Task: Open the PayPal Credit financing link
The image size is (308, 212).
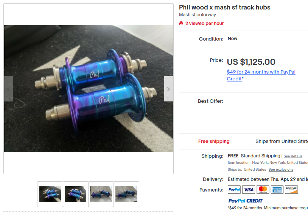Action: (x=261, y=75)
